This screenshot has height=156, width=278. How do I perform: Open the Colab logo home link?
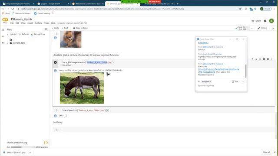pyautogui.click(x=5, y=20)
